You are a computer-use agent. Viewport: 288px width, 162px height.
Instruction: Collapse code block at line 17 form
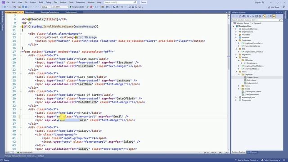pyautogui.click(x=20, y=52)
